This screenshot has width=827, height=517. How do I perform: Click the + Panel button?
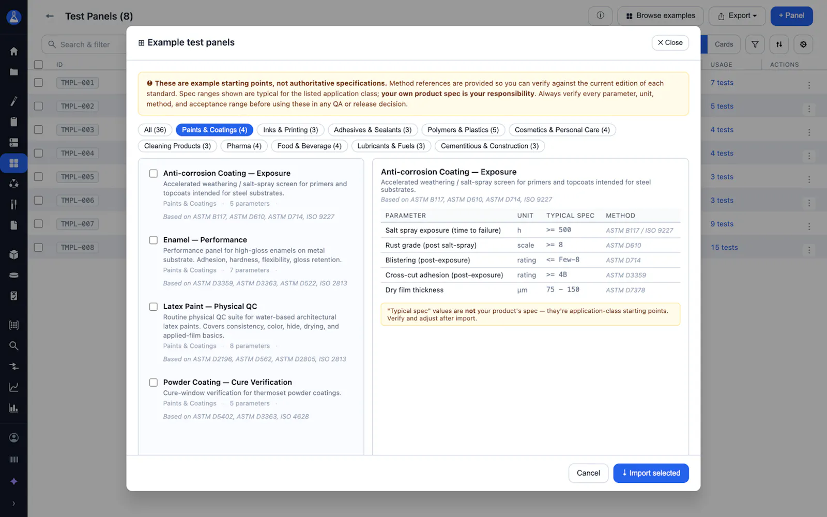[791, 16]
